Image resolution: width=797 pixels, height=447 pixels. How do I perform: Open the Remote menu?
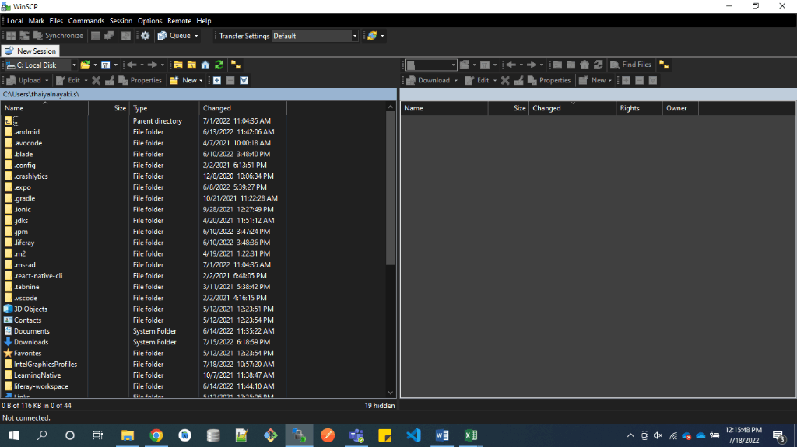pyautogui.click(x=180, y=21)
